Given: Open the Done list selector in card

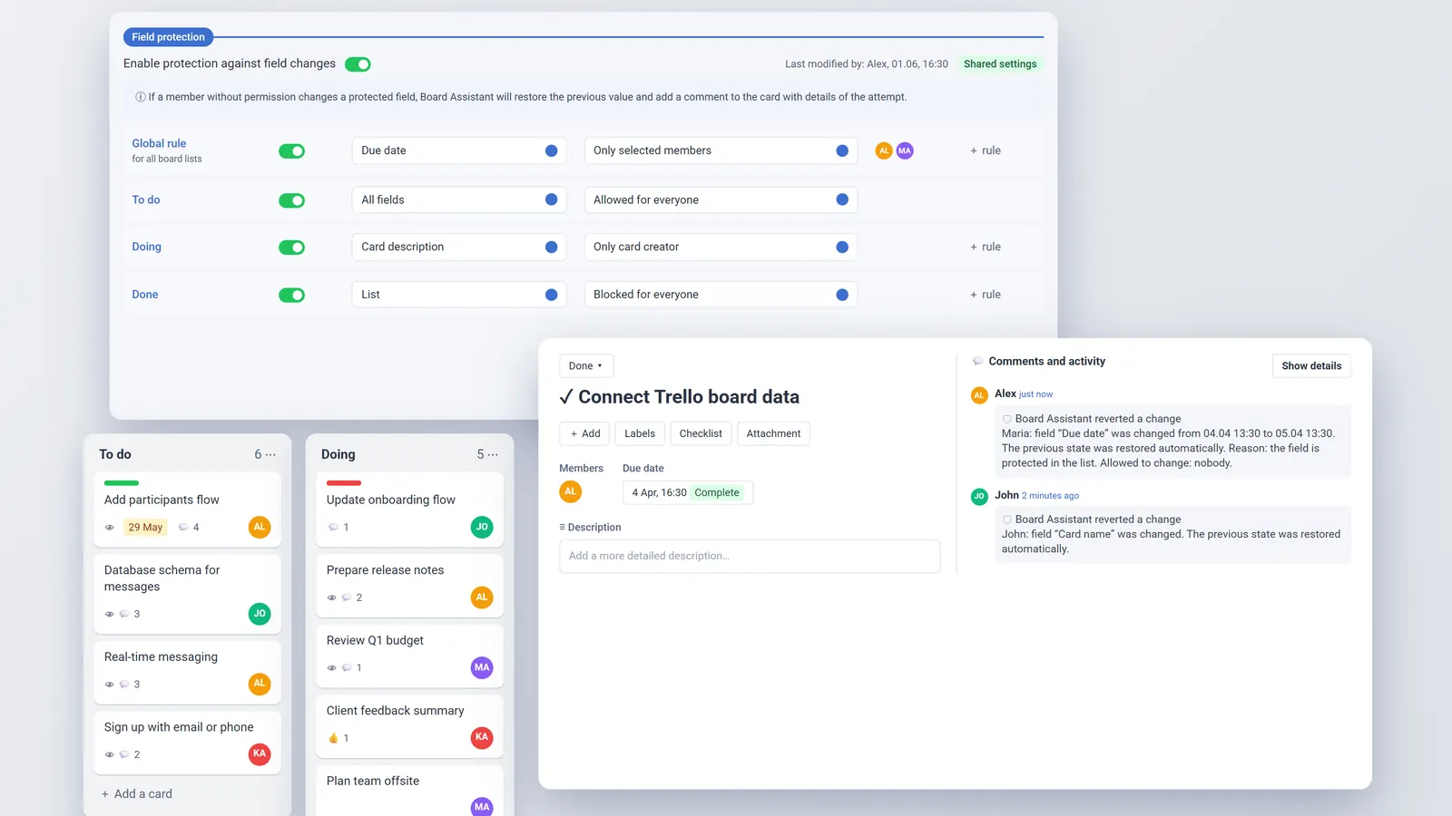Looking at the screenshot, I should [586, 365].
